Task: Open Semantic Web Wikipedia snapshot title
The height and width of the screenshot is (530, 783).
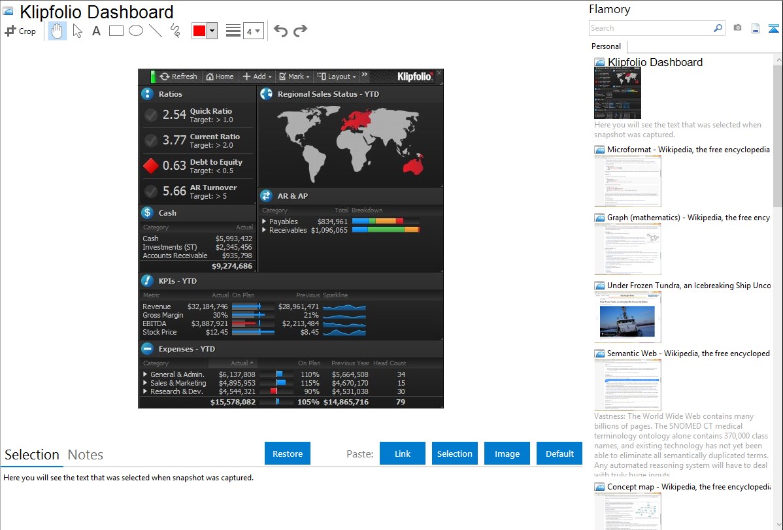Action: click(x=688, y=353)
